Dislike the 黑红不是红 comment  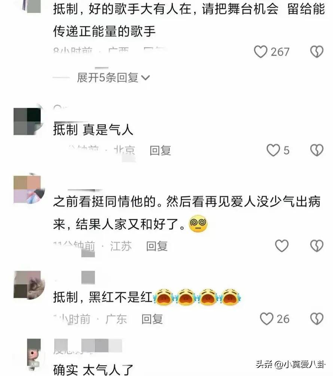(317, 319)
